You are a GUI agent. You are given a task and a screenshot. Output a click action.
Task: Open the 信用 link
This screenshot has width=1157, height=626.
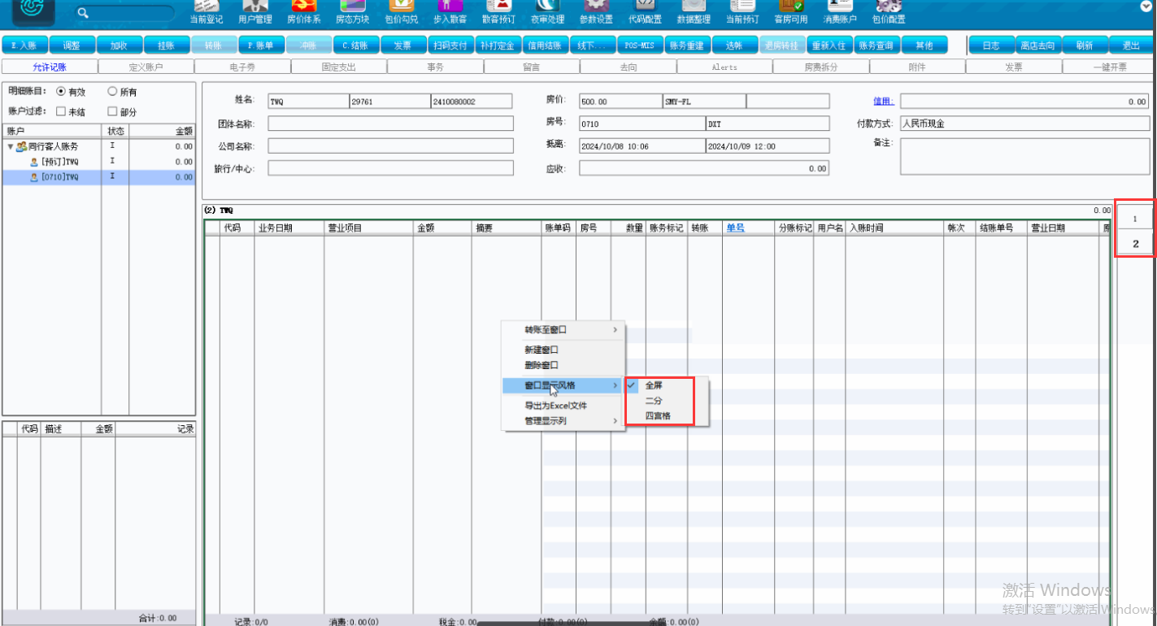pos(884,102)
